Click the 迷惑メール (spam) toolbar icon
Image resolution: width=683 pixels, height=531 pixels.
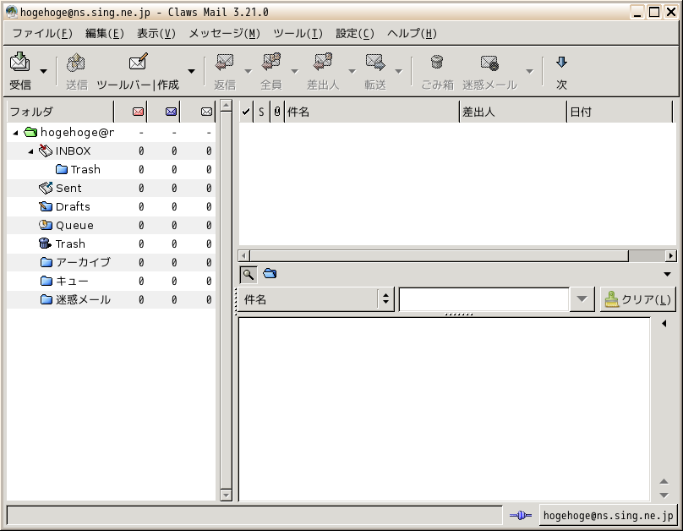coord(489,63)
